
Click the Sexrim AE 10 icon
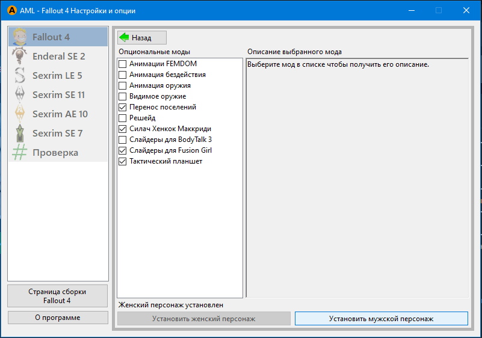pos(20,114)
